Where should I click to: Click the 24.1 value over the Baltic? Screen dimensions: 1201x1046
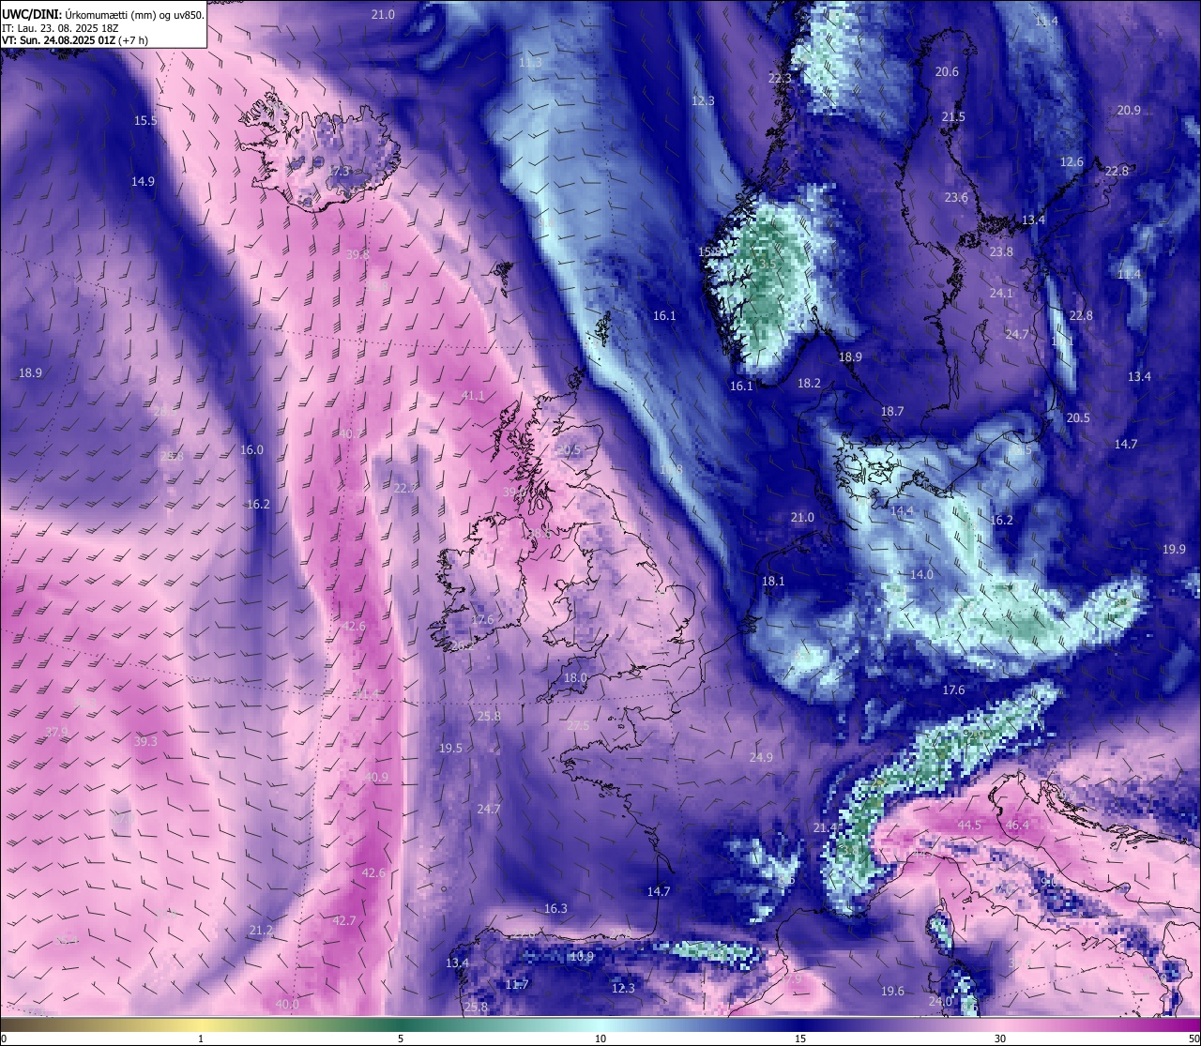click(1001, 293)
